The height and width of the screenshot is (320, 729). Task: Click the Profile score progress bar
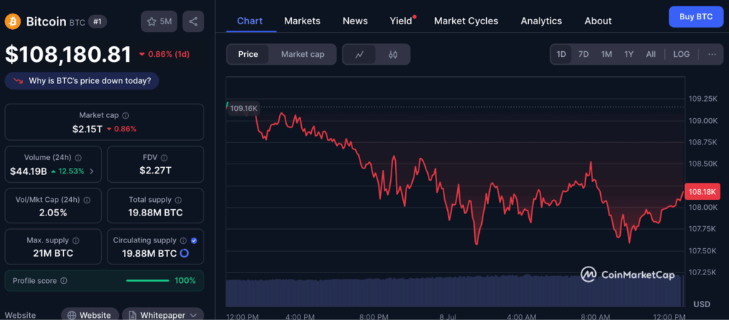click(x=147, y=281)
